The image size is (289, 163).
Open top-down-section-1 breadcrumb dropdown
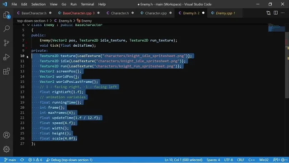point(33,21)
